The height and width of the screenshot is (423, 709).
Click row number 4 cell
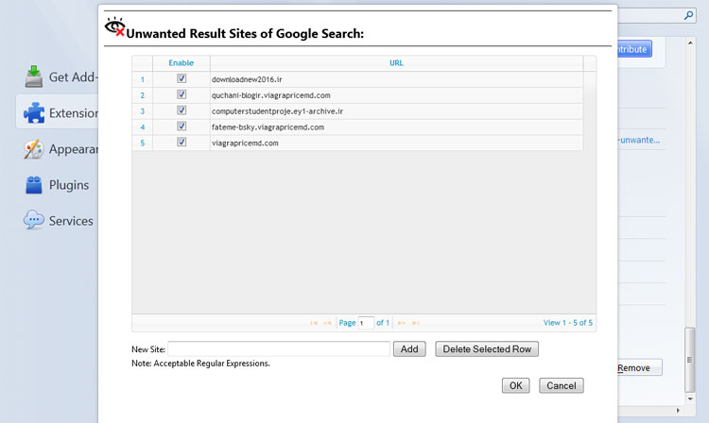point(143,127)
